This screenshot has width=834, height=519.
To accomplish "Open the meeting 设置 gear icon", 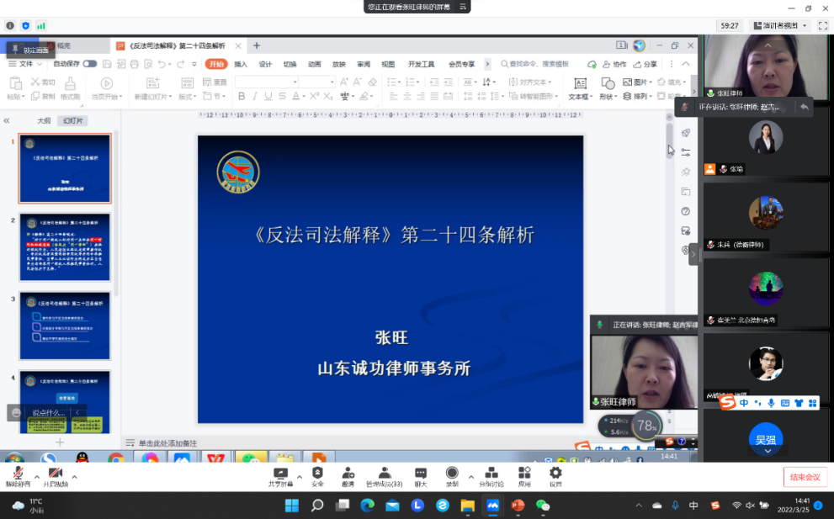I will (555, 474).
